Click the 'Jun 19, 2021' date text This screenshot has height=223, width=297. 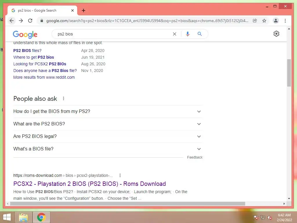coord(93,57)
